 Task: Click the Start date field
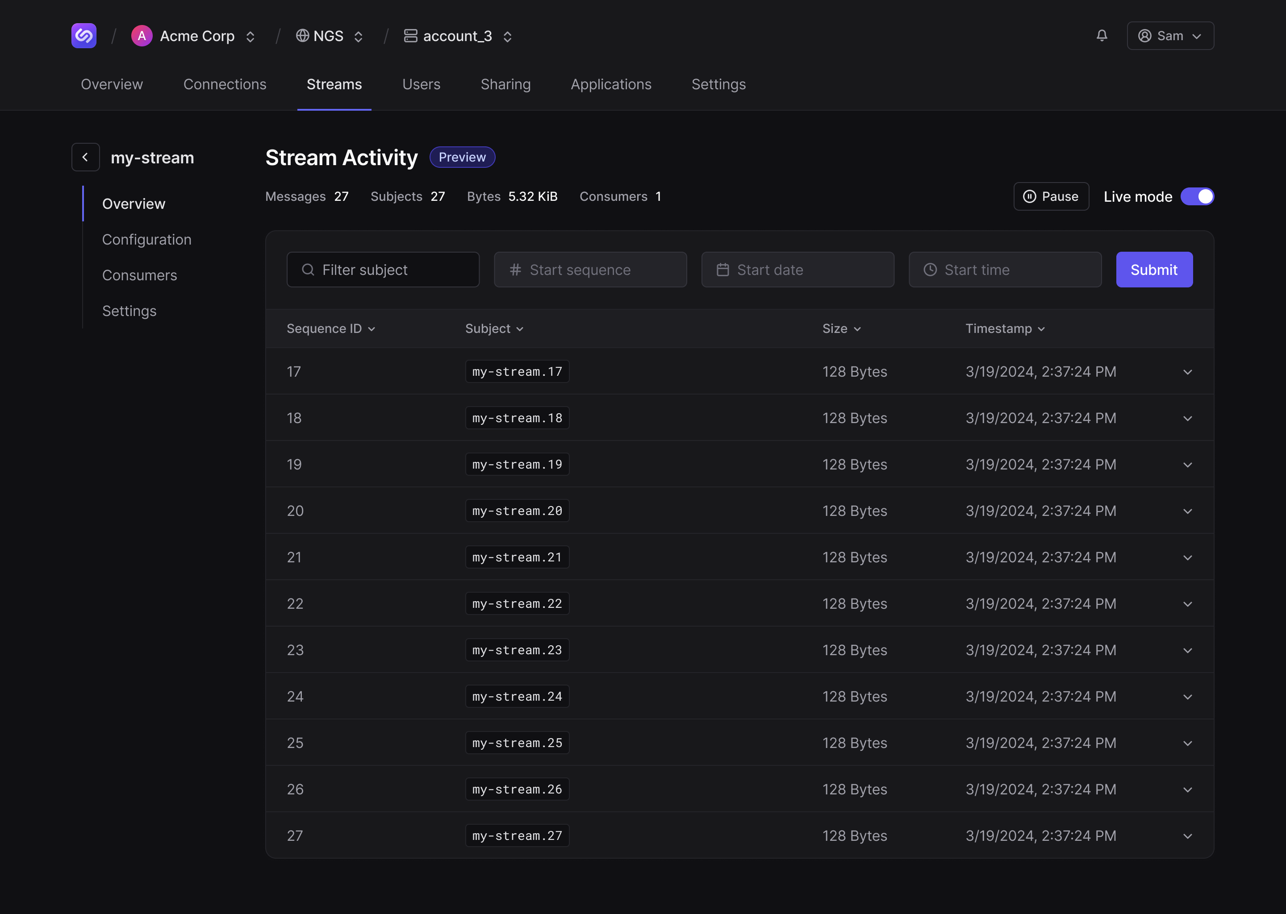click(x=798, y=270)
